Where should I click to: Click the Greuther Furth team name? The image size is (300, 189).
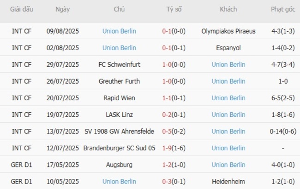119,81
